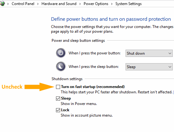
Task: Toggle Turn on fast startup checkbox
Action: (58, 87)
